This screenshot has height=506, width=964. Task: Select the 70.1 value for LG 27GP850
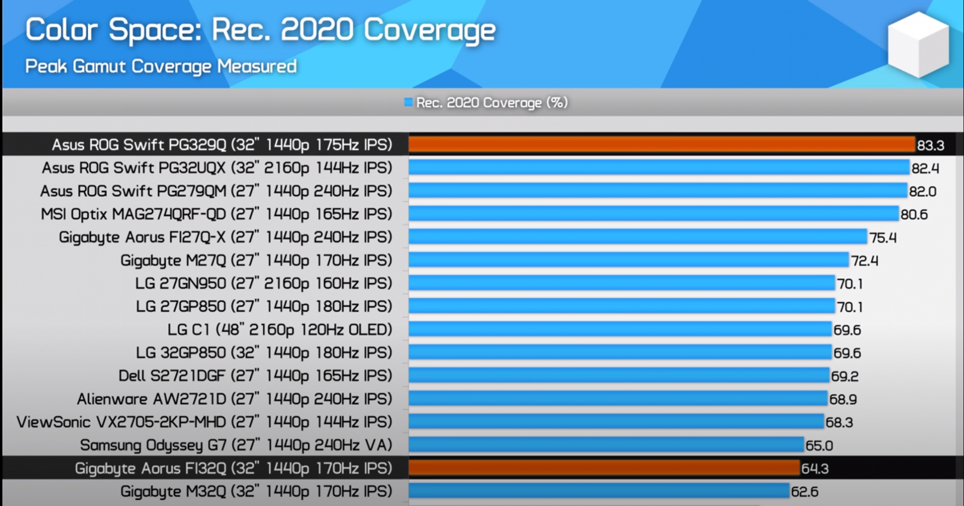850,307
